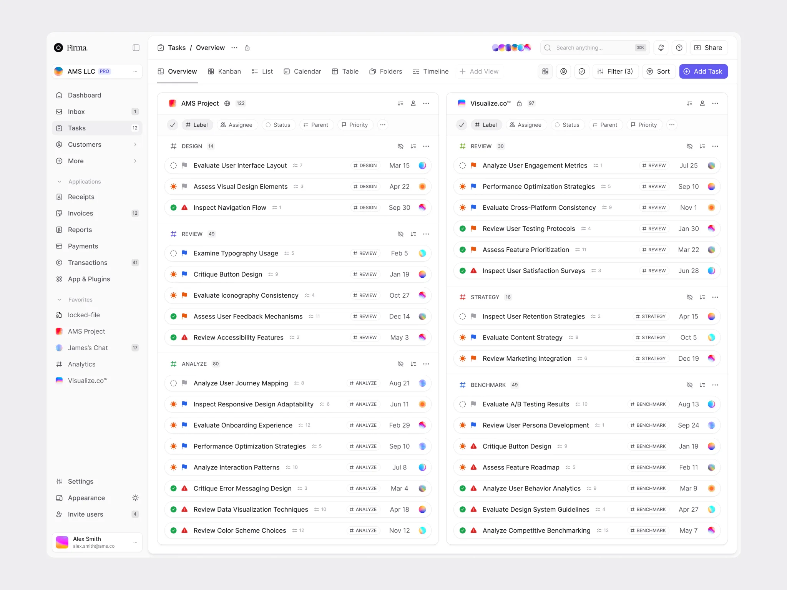Toggle status of Examine Typography Usage
This screenshot has height=590, width=787.
[174, 254]
